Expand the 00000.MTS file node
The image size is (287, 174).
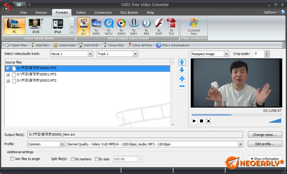pyautogui.click(x=8, y=68)
